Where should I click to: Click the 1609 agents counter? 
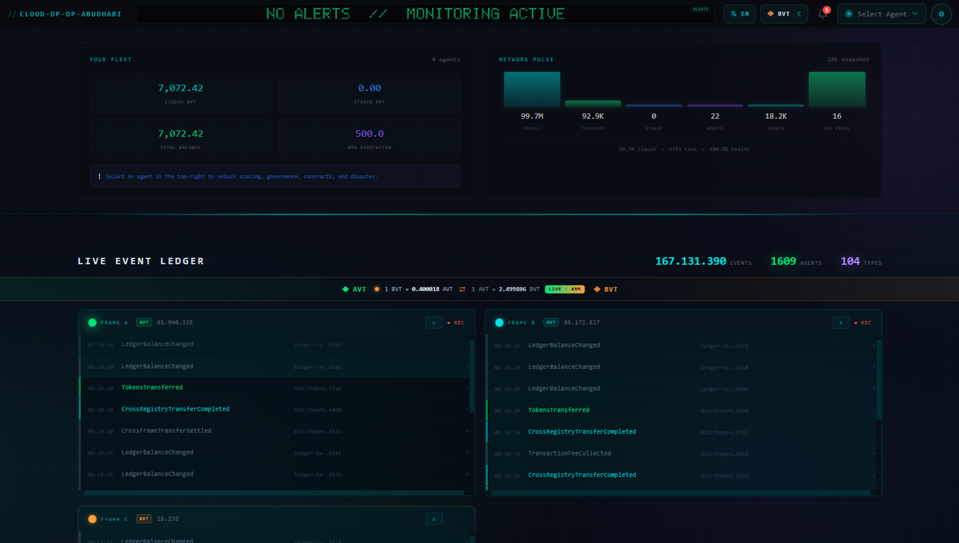coord(783,261)
